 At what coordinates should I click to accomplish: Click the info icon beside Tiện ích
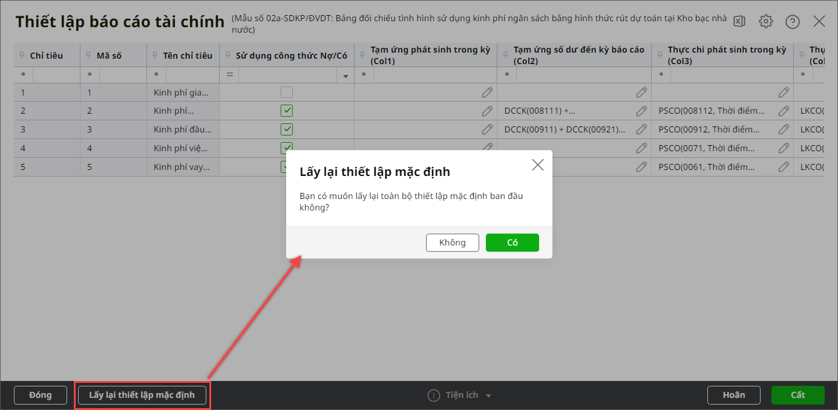[434, 395]
